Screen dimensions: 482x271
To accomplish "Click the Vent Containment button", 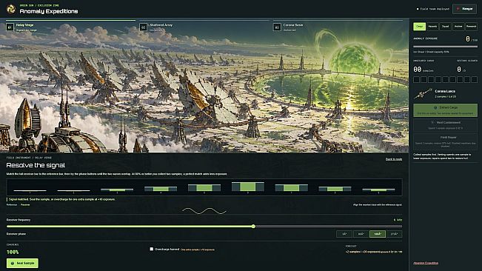I will click(446, 125).
